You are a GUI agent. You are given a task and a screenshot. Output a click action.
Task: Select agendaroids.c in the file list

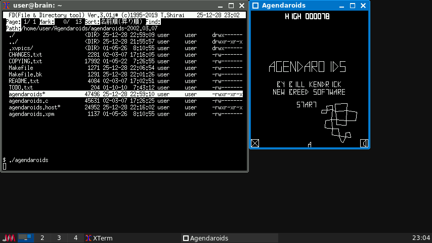tap(28, 101)
